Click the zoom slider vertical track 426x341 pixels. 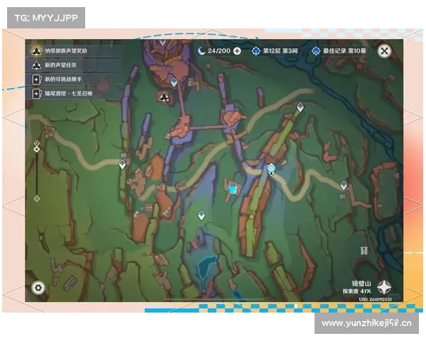pyautogui.click(x=37, y=173)
